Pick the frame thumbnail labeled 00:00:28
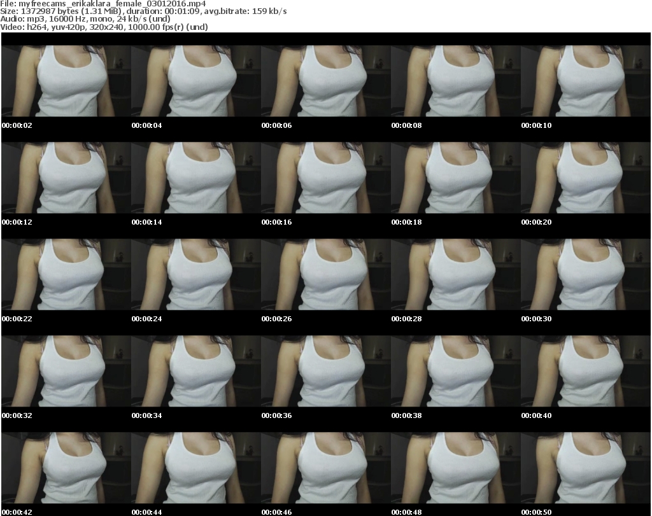The height and width of the screenshot is (516, 652). coord(456,274)
